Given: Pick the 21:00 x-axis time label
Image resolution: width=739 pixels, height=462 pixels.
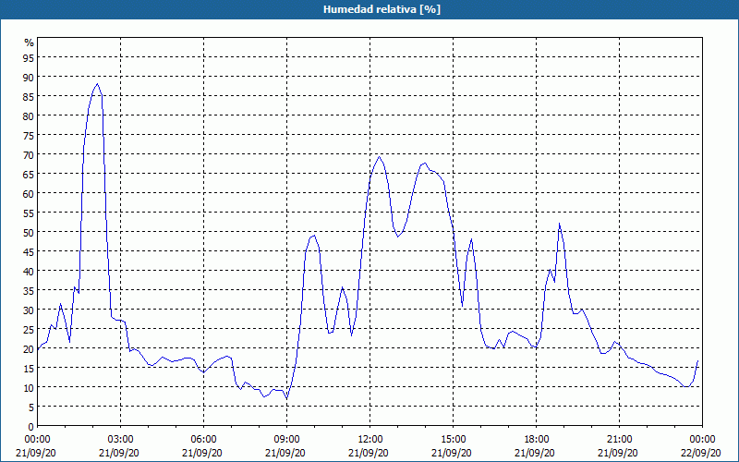Looking at the screenshot, I should [x=619, y=440].
